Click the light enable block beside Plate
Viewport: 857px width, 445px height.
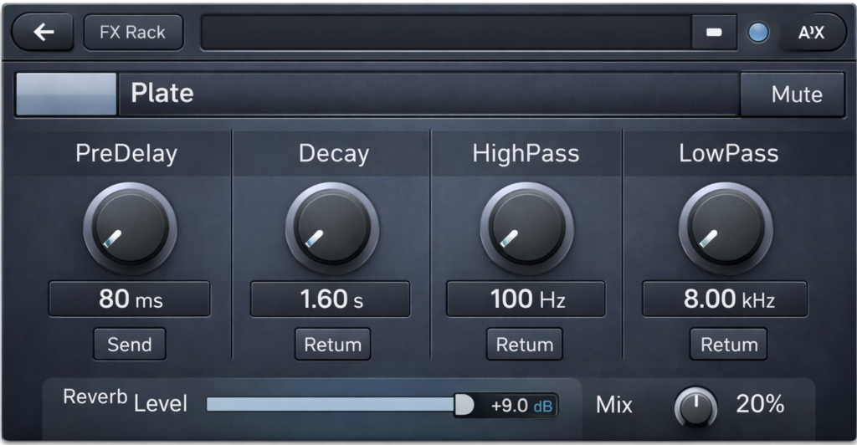coord(66,94)
